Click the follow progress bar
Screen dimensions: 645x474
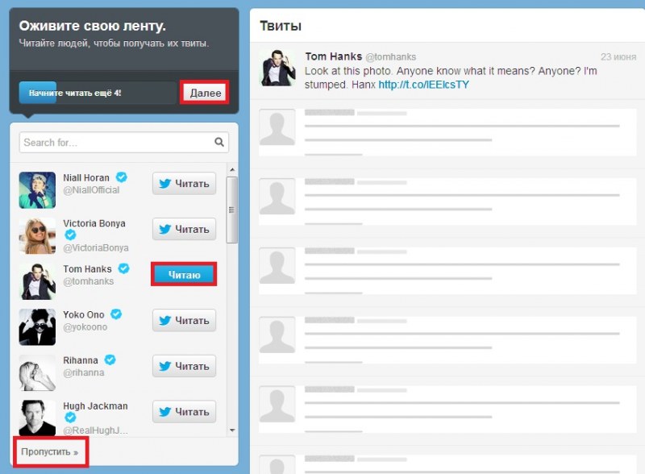98,93
